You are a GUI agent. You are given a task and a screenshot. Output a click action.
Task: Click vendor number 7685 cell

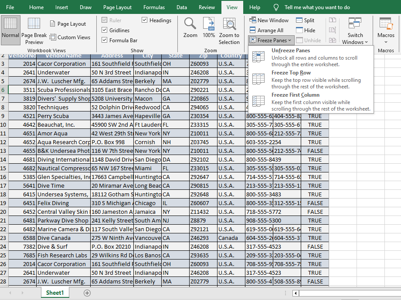tap(23, 255)
